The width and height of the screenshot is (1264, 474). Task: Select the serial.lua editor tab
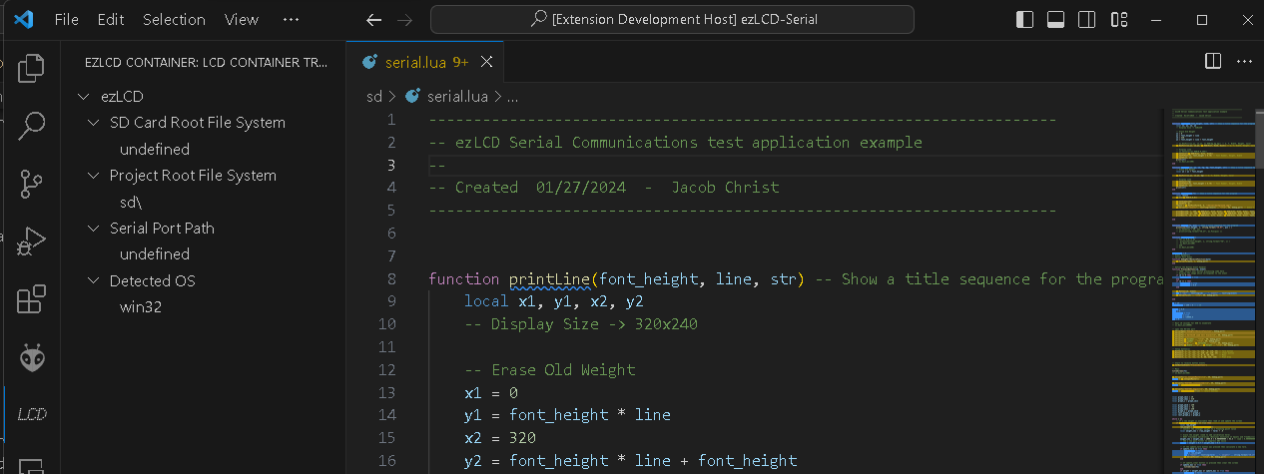[427, 62]
